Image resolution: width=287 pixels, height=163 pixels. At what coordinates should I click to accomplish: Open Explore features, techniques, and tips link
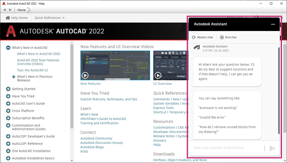point(109,99)
